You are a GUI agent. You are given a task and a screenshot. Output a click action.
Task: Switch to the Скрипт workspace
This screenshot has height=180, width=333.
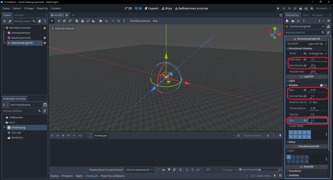[152, 8]
